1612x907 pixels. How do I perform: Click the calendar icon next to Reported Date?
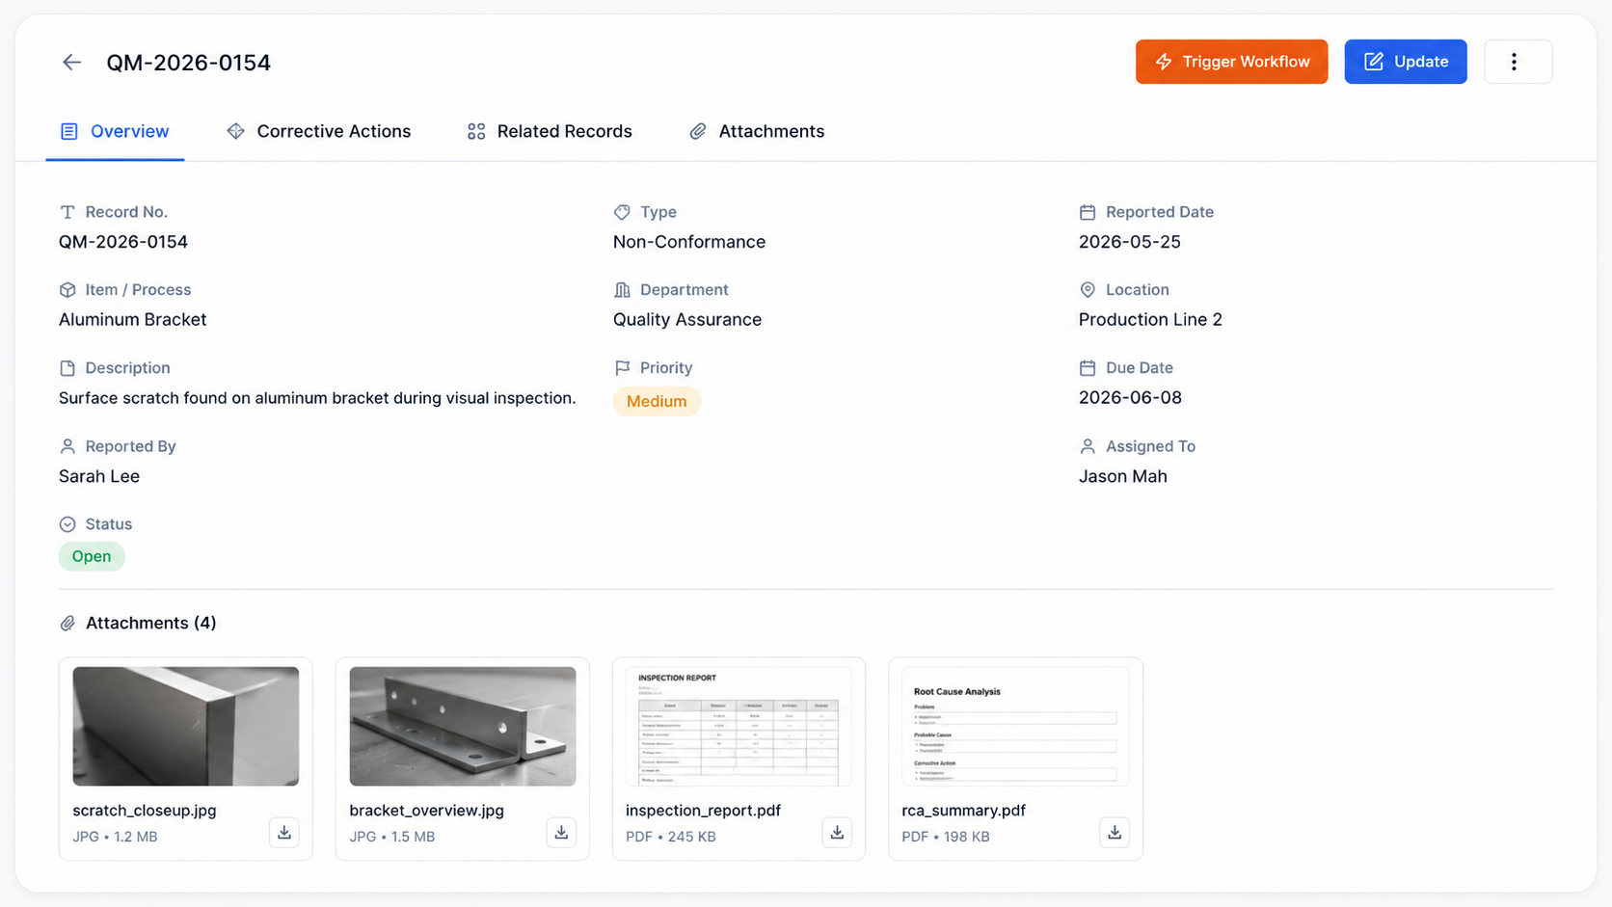1088,212
